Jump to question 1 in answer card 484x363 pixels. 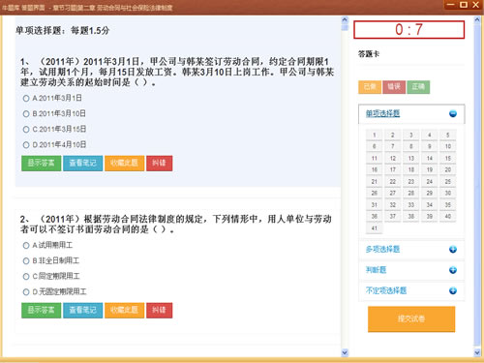point(375,135)
